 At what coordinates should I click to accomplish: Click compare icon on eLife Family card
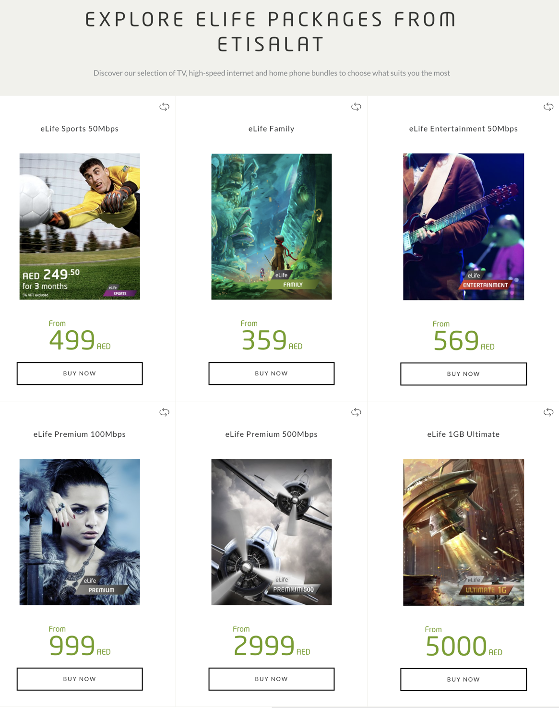click(356, 107)
